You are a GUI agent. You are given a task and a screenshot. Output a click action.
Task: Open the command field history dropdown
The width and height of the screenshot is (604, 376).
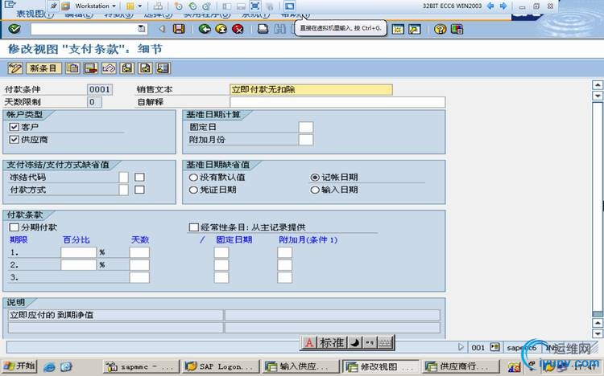pyautogui.click(x=142, y=29)
